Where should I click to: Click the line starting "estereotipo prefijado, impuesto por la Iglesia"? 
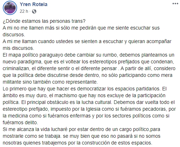click(89, 109)
